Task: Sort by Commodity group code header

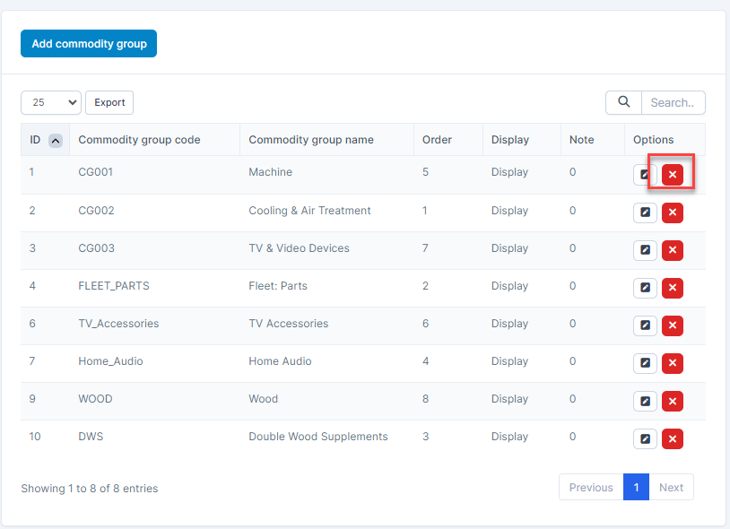Action: tap(139, 140)
